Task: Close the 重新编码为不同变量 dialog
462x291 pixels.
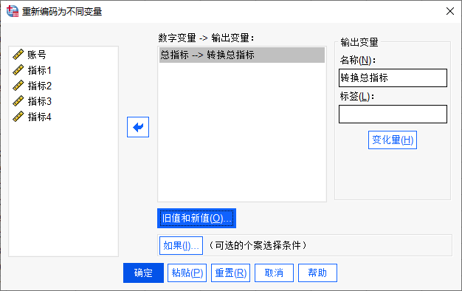Action: click(x=450, y=11)
